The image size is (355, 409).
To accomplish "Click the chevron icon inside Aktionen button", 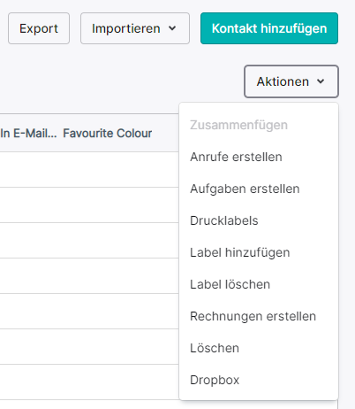I will [x=321, y=81].
